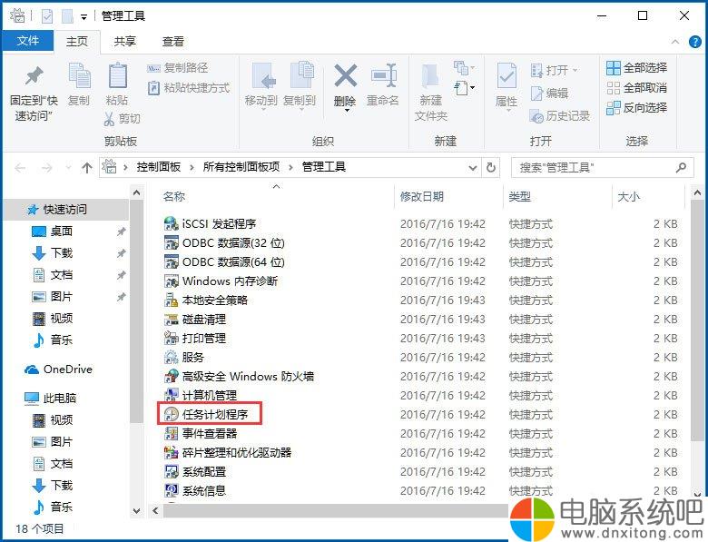This screenshot has height=542, width=708.
Task: Open the Recent locations dropdown arrow
Action: tap(68, 168)
